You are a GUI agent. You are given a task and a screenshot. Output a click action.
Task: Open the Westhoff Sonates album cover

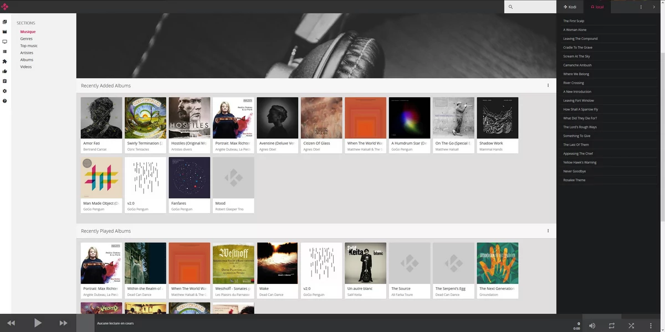tap(233, 263)
